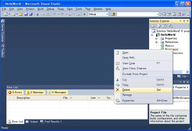Screen dimensions: 192x131
Task: Click the Open File folder icon
Action: (x=21, y=14)
